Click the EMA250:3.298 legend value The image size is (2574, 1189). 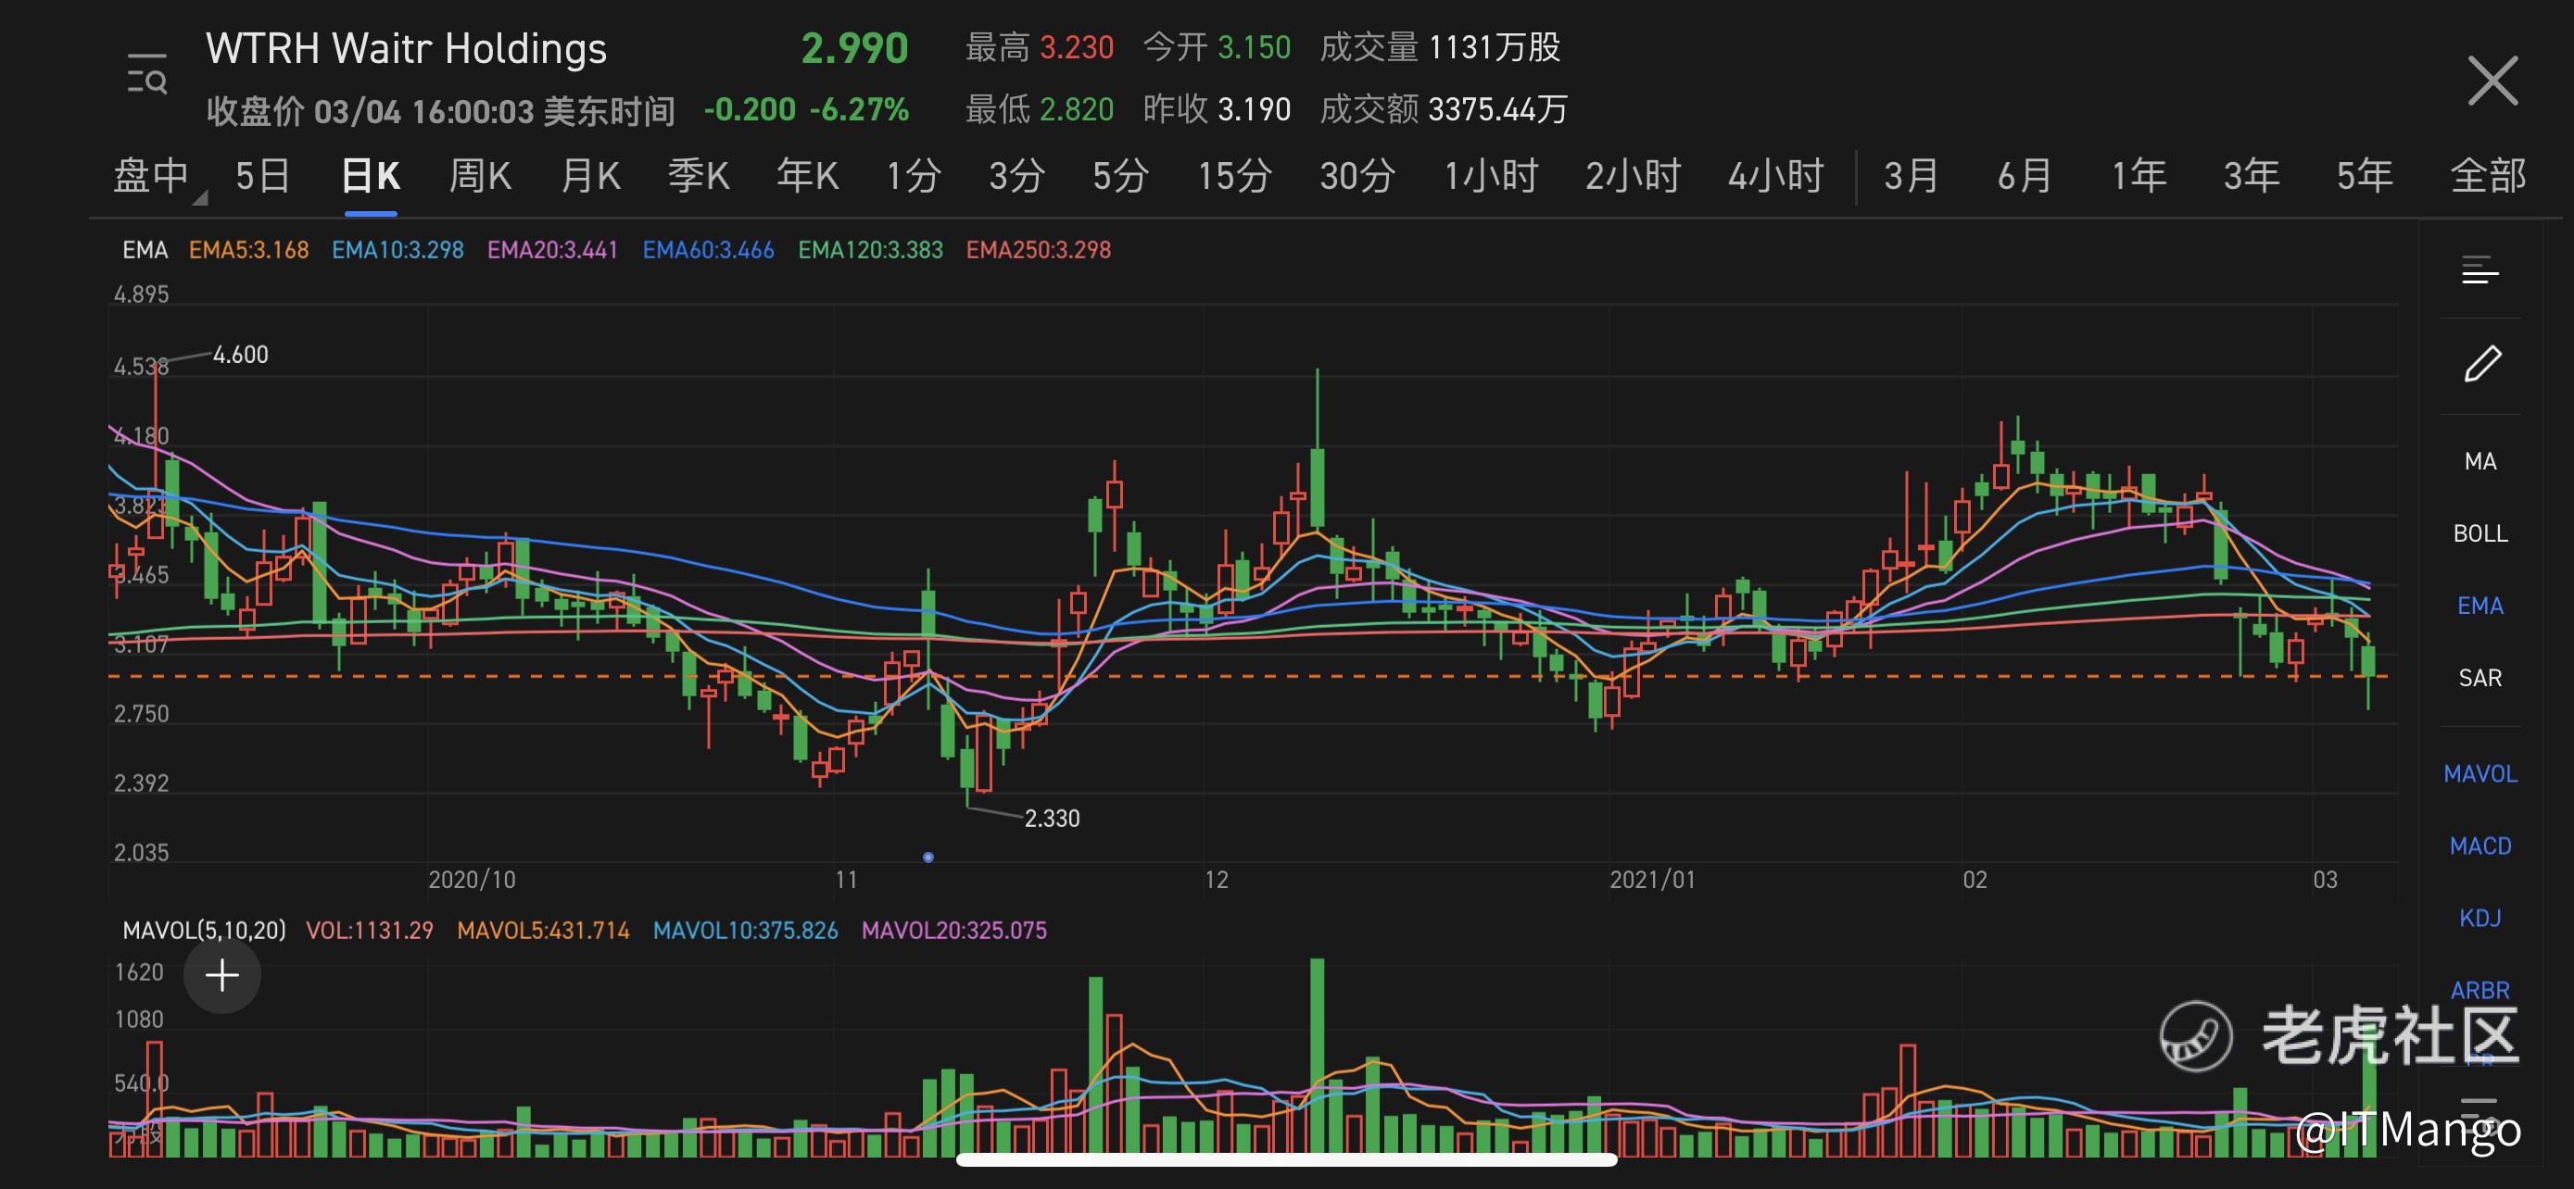click(1038, 251)
